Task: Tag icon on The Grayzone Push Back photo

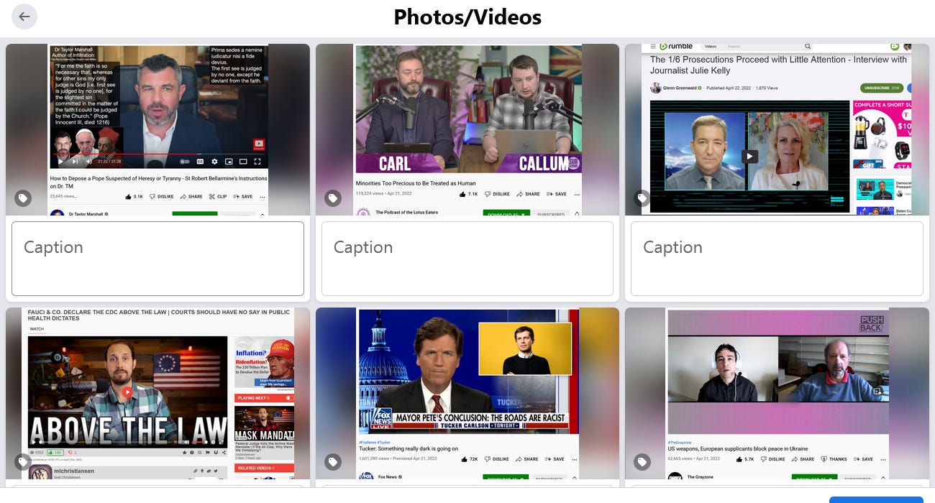Action: (x=642, y=462)
